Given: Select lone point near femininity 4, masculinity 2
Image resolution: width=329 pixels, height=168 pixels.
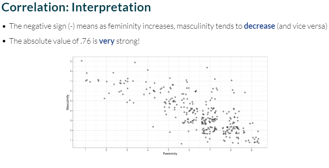Looking at the screenshot, I should click(153, 127).
